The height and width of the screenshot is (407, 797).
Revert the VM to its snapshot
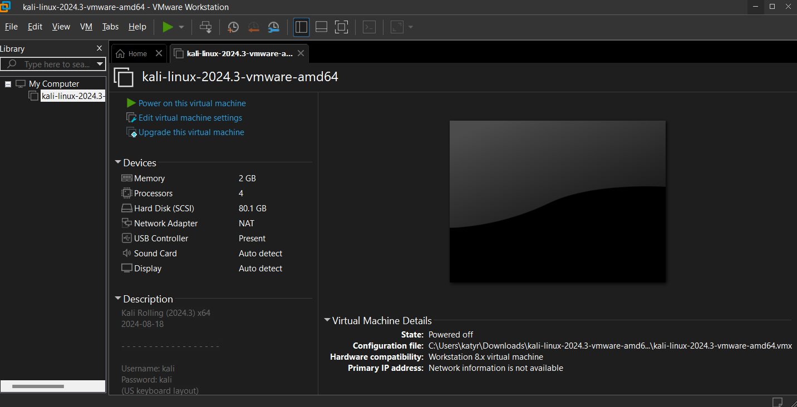tap(253, 27)
